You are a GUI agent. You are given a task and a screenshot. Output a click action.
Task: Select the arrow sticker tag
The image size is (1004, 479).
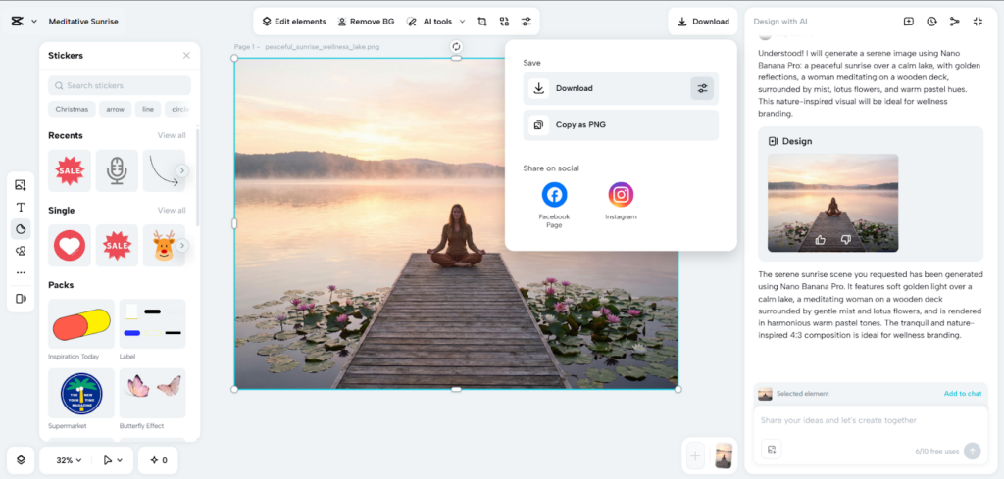tap(116, 109)
